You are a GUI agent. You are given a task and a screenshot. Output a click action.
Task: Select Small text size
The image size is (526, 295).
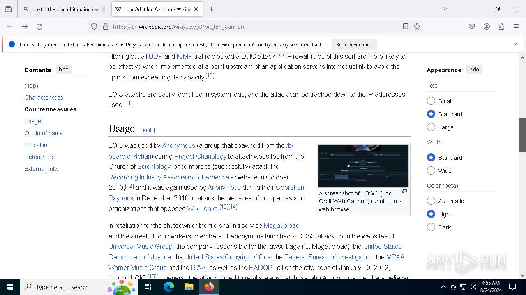pos(431,101)
